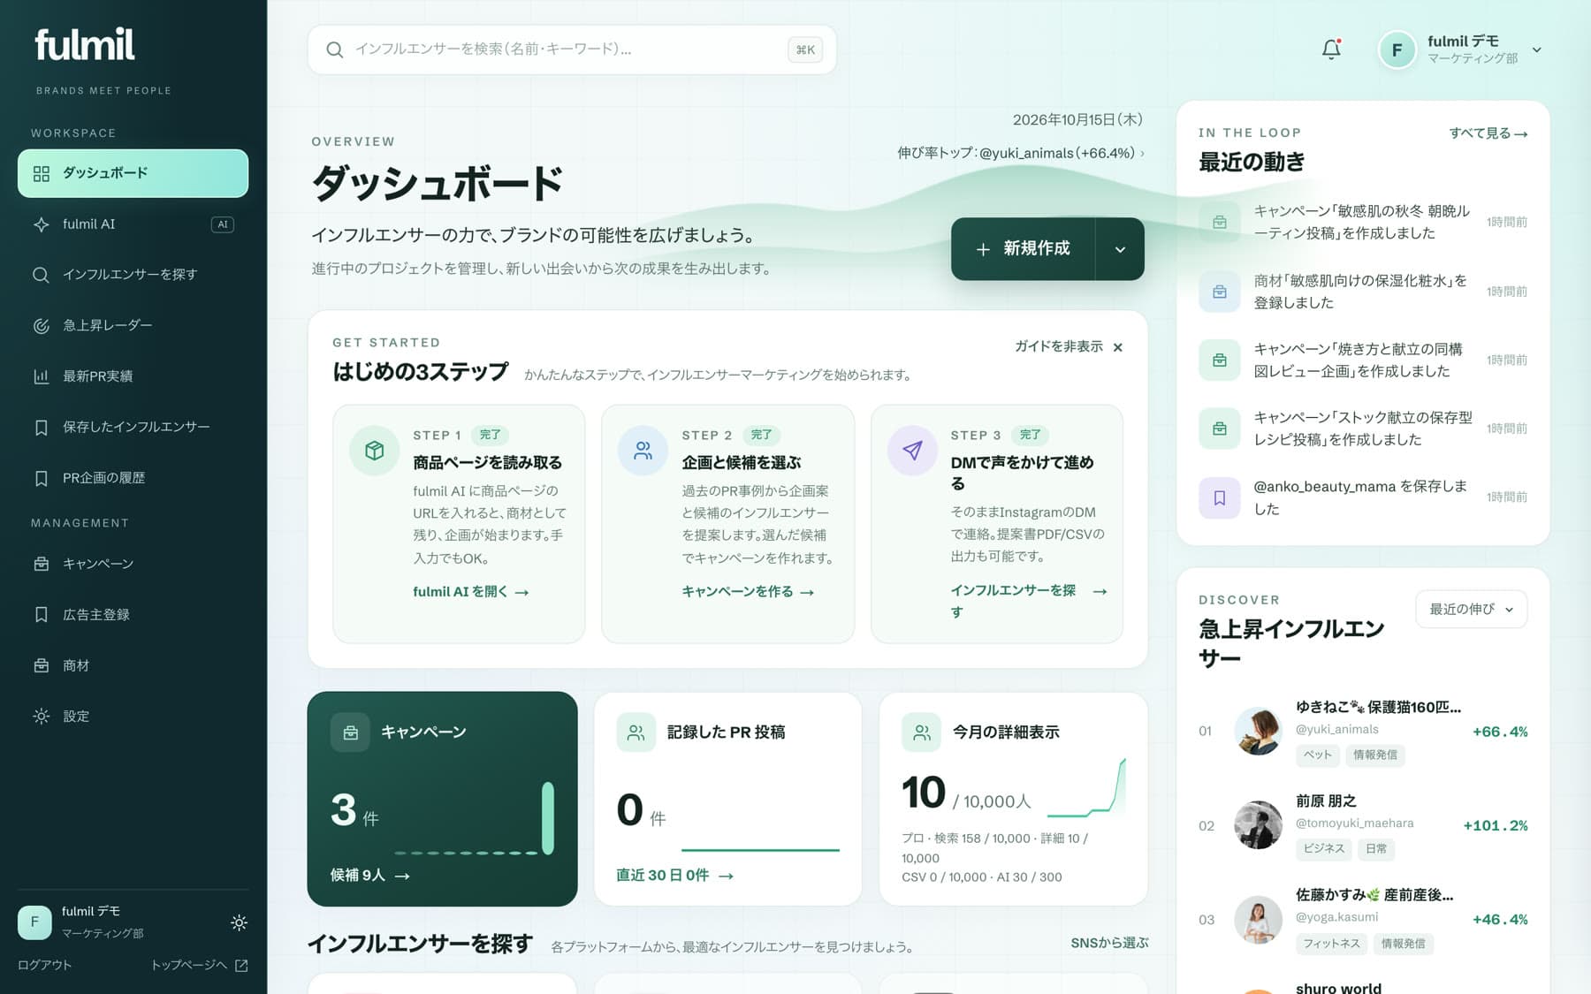Open 保存したインフルエンサー in the sidebar

click(x=133, y=427)
